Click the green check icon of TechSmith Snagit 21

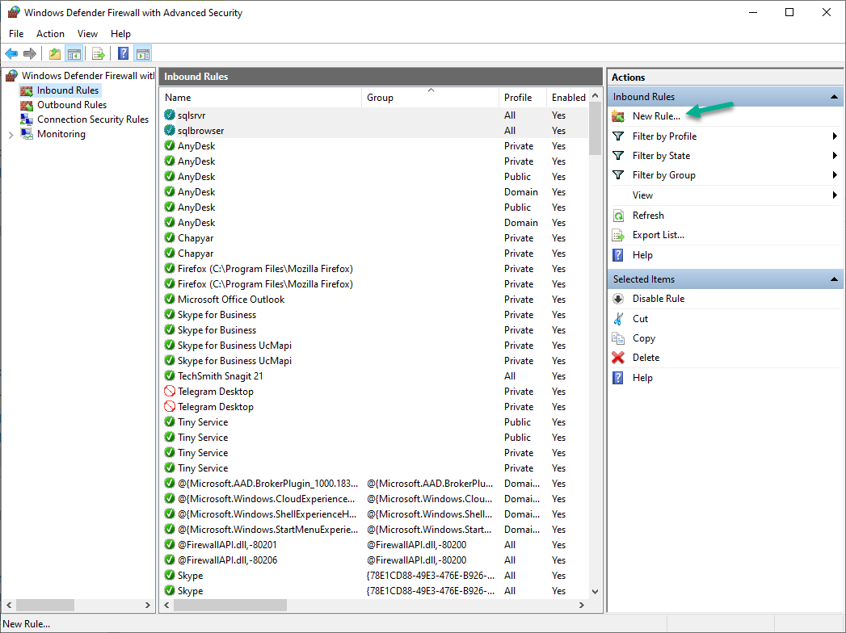coord(170,375)
